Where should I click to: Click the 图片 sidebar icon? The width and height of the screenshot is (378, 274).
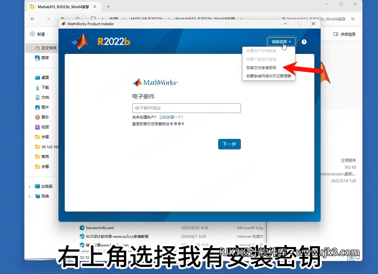(37, 107)
